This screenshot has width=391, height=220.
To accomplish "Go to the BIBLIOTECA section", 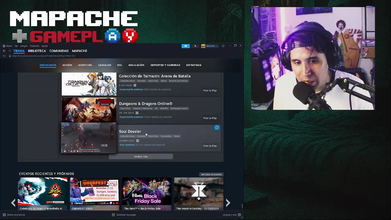I will coord(37,51).
